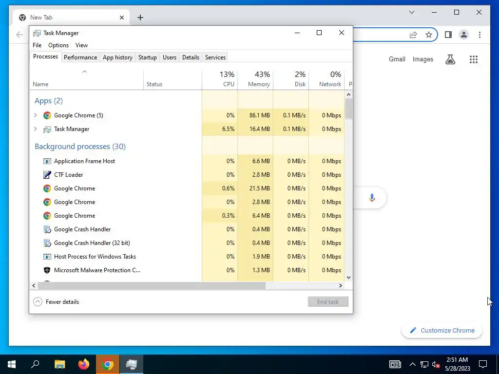Click Chrome's back arrow button
This screenshot has width=499, height=374.
pyautogui.click(x=19, y=35)
